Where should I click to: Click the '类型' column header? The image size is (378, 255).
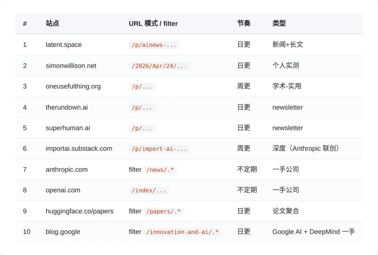[279, 23]
